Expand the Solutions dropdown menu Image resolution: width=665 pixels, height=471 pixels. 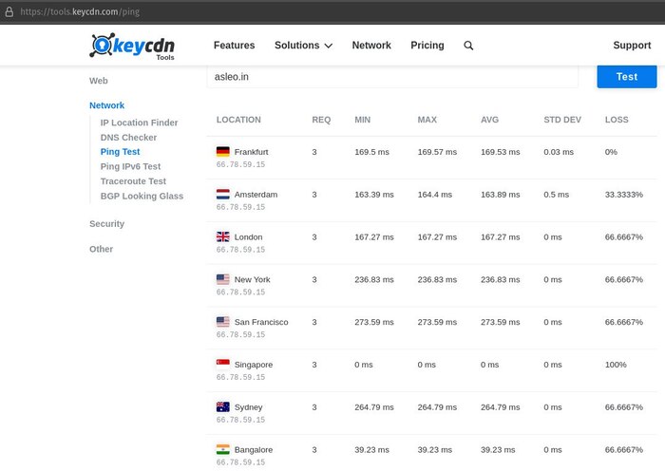(303, 46)
